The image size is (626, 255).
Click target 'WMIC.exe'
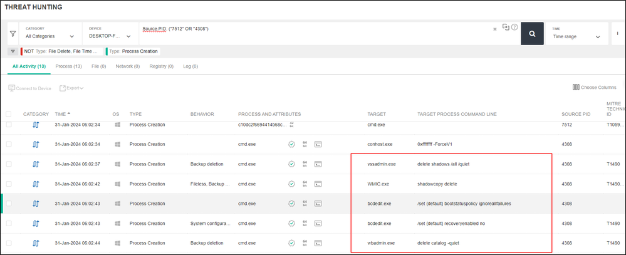pyautogui.click(x=378, y=184)
